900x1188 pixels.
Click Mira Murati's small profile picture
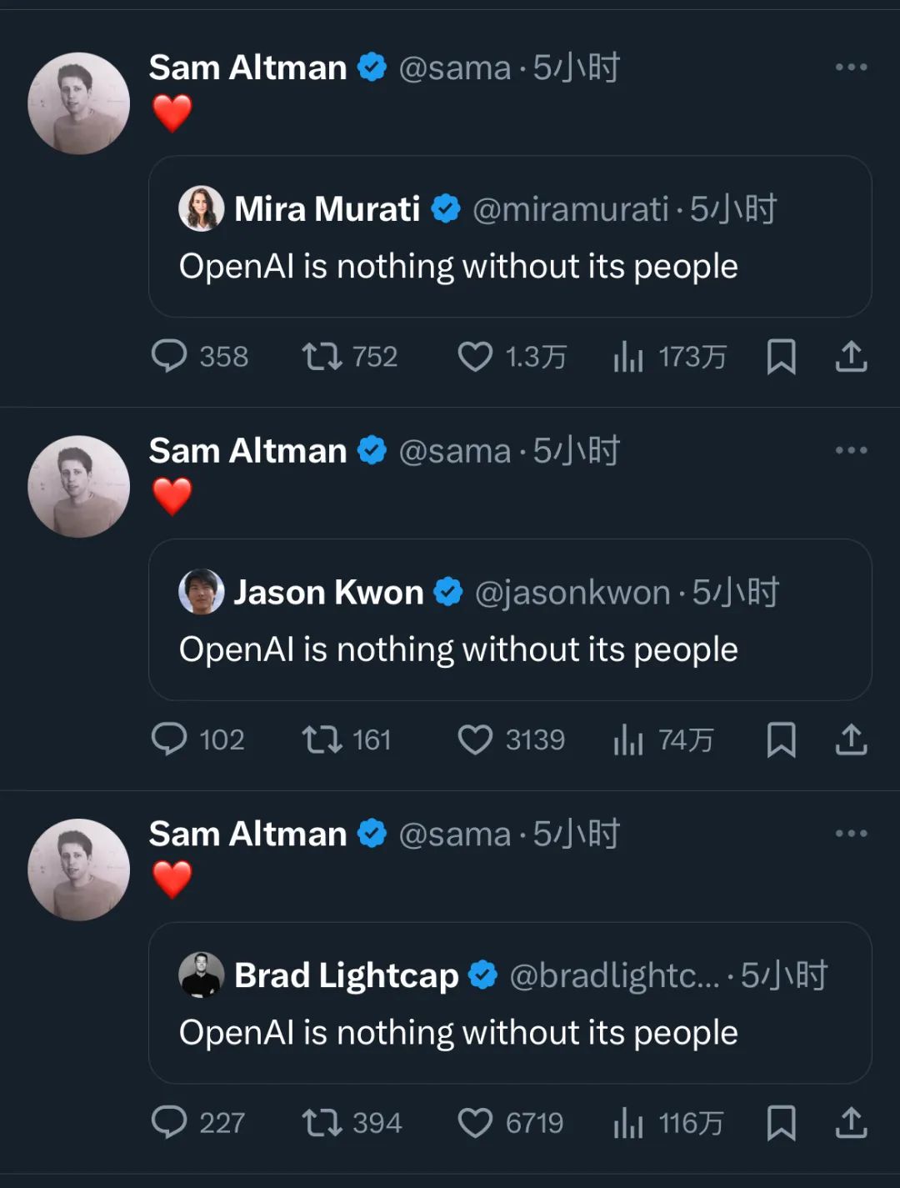202,208
